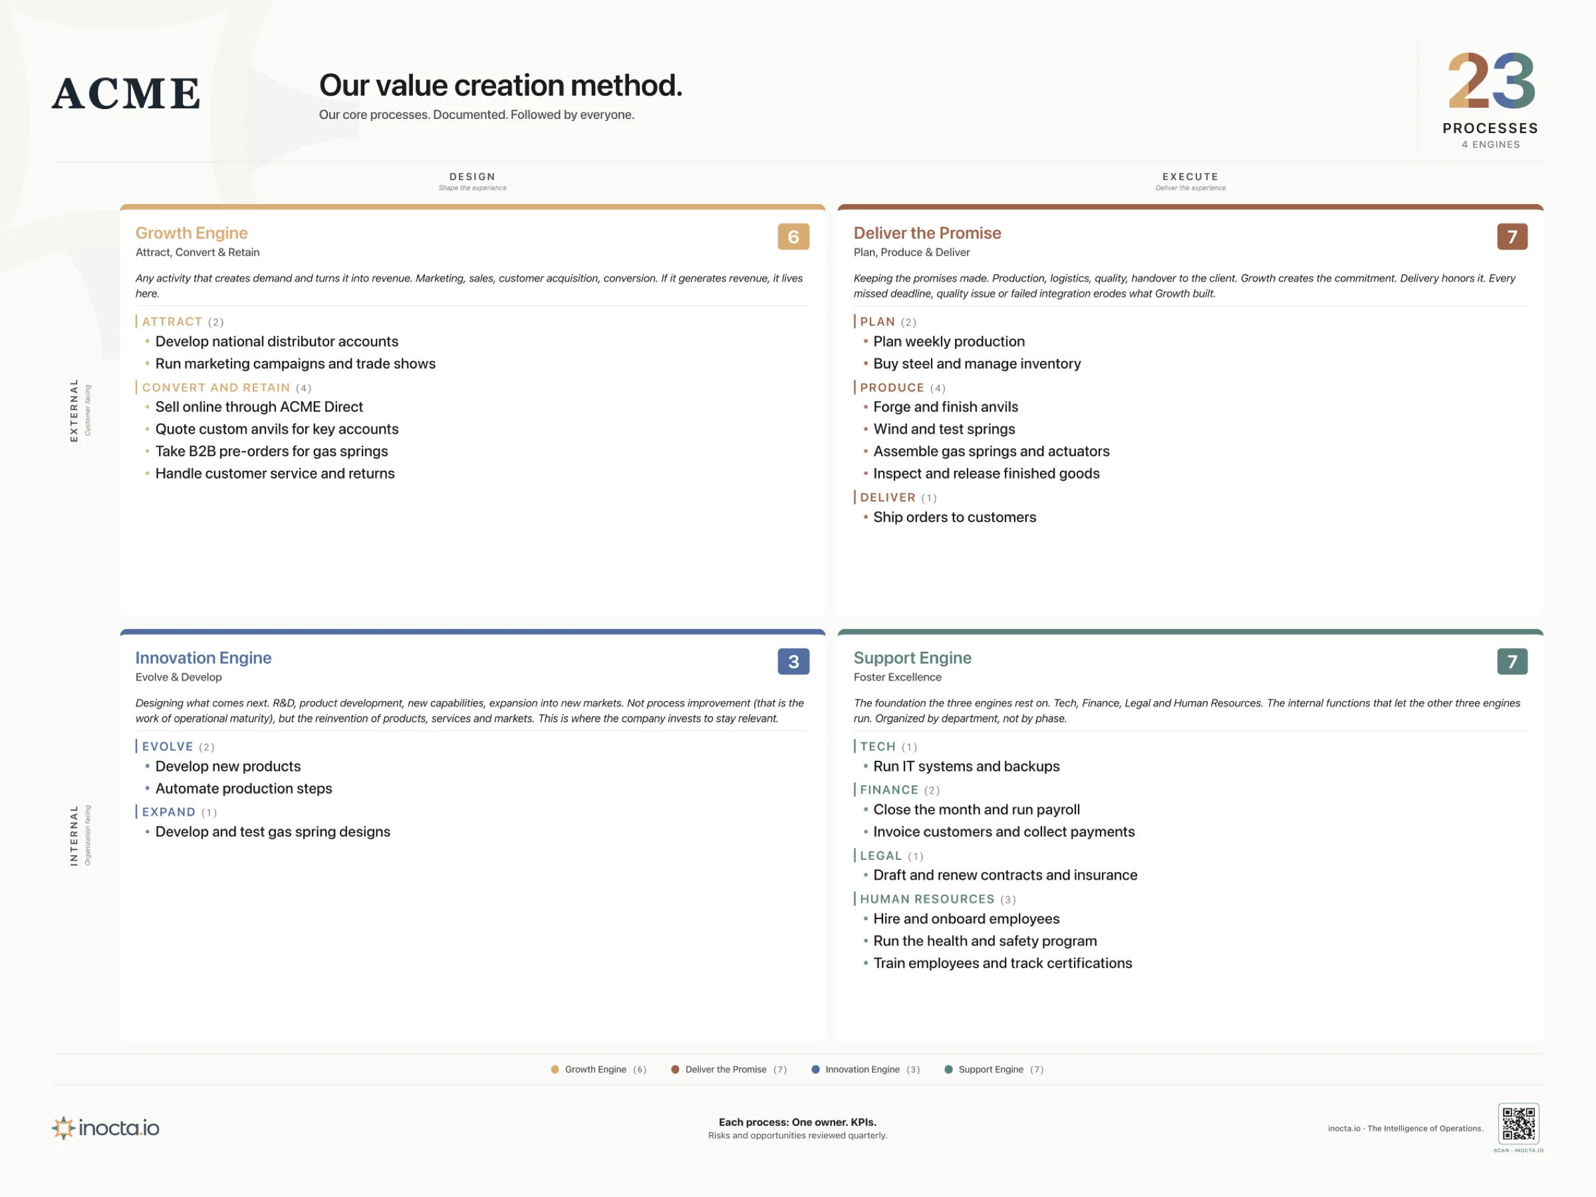1596x1197 pixels.
Task: Click the Innovation Engine count badge 3
Action: click(x=793, y=662)
